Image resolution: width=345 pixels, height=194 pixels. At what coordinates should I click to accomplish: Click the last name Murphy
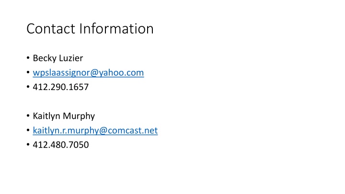point(79,116)
